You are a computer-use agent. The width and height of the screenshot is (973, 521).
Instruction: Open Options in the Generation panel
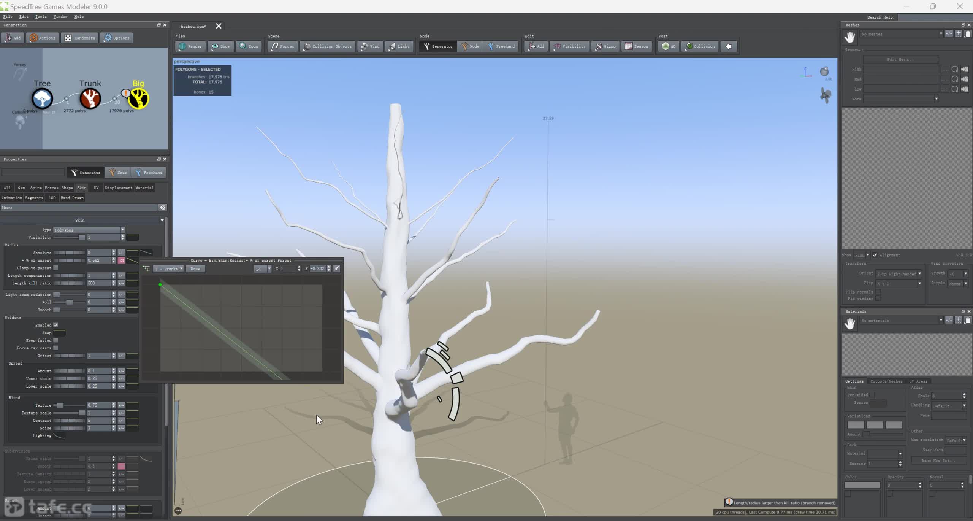(x=117, y=38)
